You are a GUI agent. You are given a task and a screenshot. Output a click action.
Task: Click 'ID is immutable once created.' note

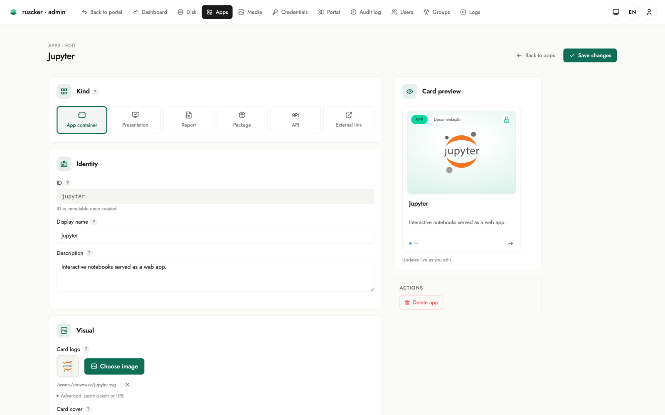click(87, 209)
